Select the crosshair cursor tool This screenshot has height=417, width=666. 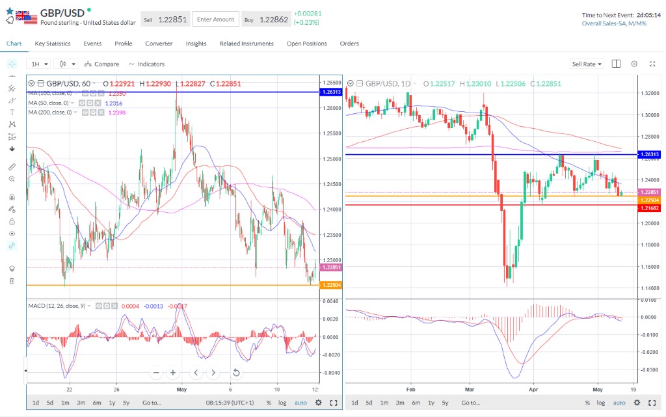[x=12, y=64]
